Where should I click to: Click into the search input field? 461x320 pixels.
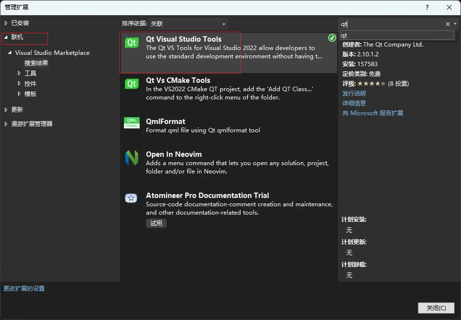pos(391,24)
